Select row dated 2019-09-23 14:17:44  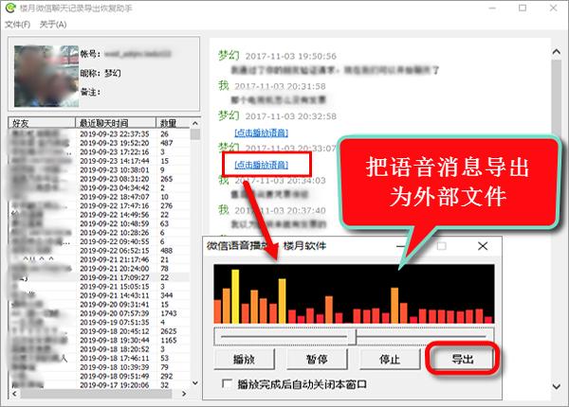click(x=99, y=161)
